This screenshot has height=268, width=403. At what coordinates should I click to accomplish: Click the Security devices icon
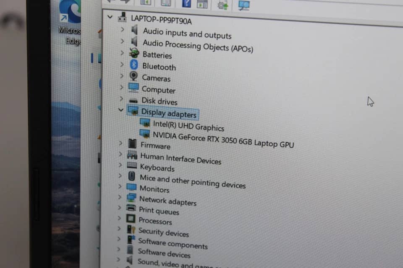[131, 229]
